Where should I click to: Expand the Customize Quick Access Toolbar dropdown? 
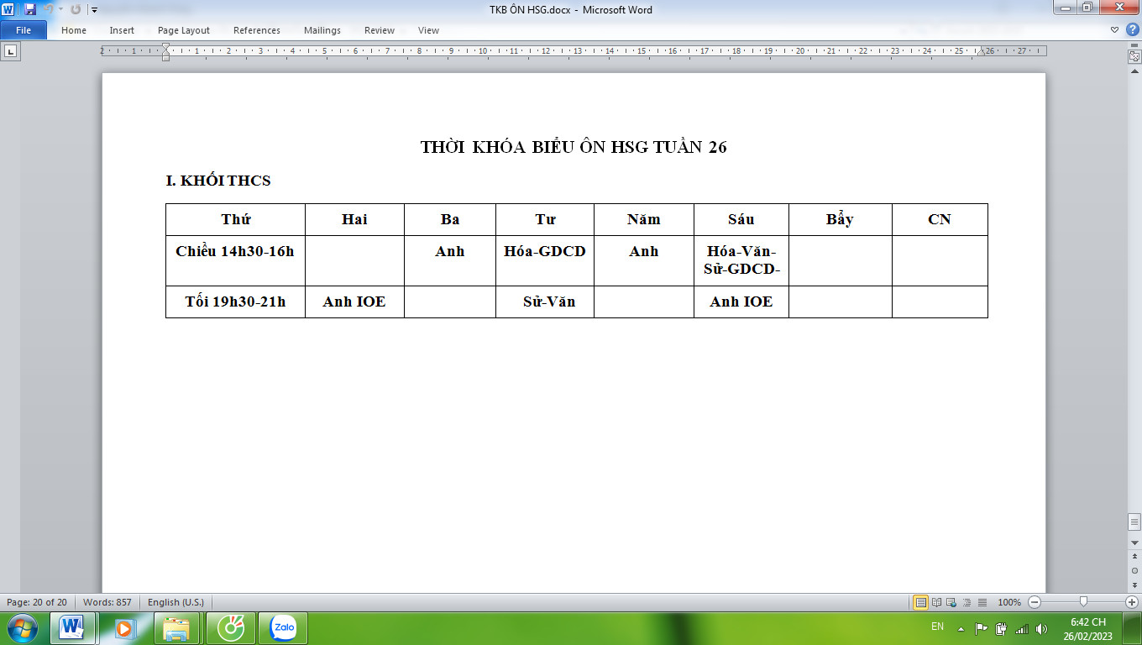[x=94, y=10]
